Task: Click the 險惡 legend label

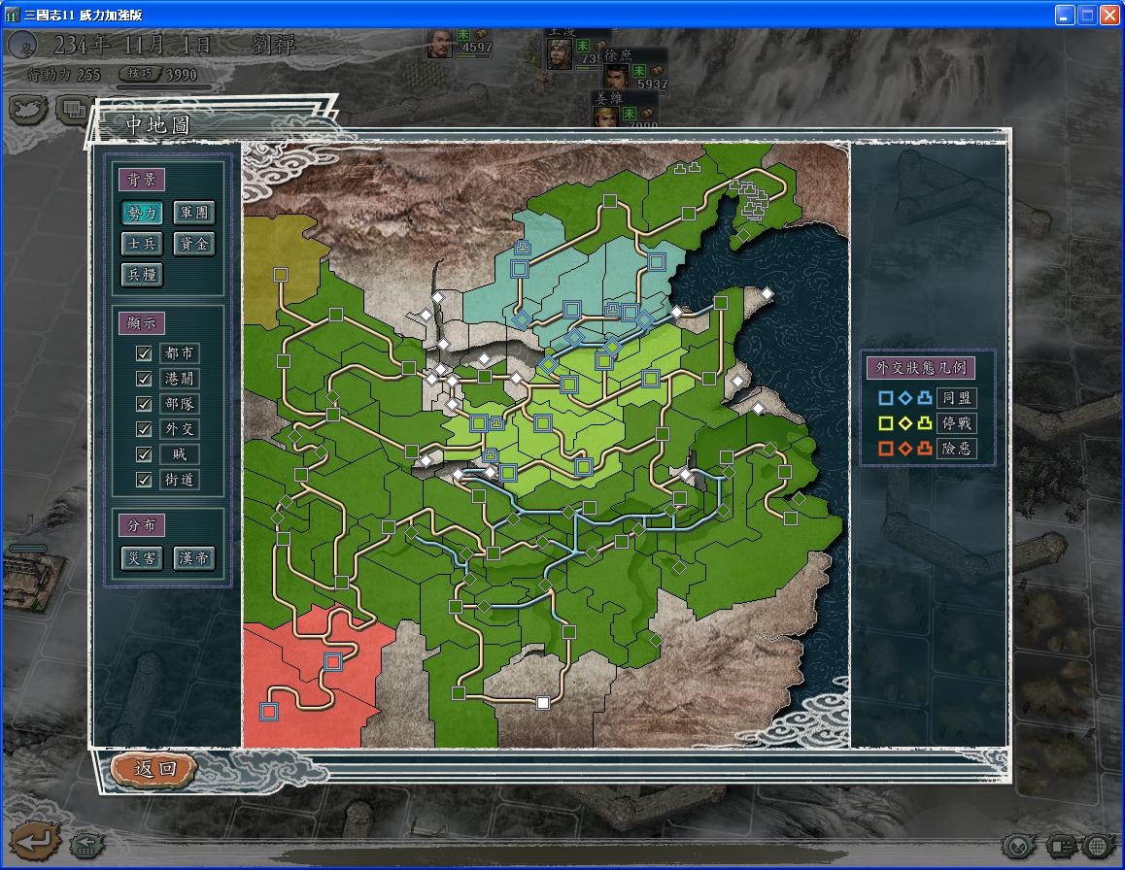Action: coord(956,449)
